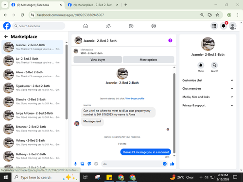Screen dimensions: 243x182
Task: Click the Search Facebook field
Action: pyautogui.click(x=39, y=26)
